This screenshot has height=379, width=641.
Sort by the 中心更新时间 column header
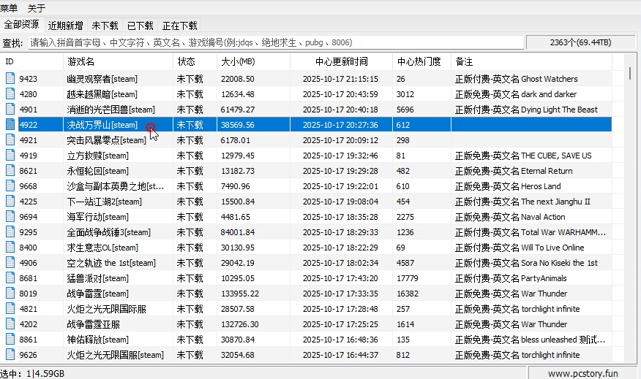341,61
